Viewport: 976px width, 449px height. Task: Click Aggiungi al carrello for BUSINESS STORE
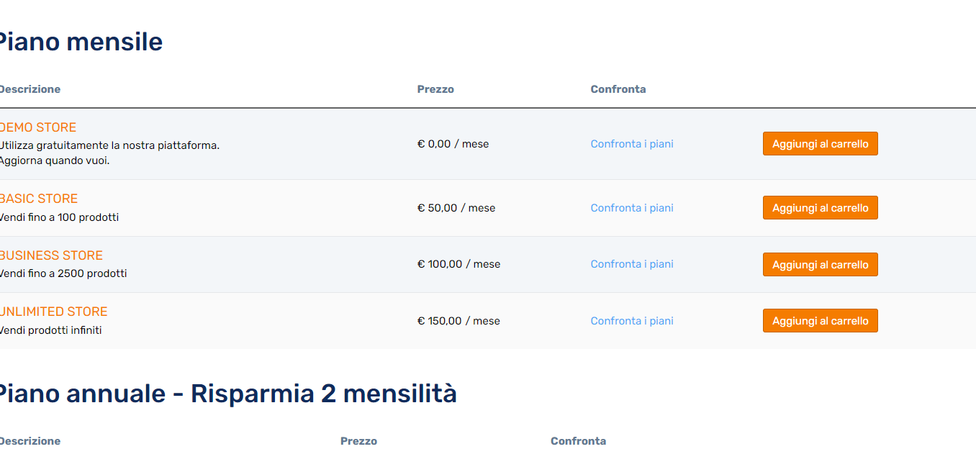tap(821, 264)
